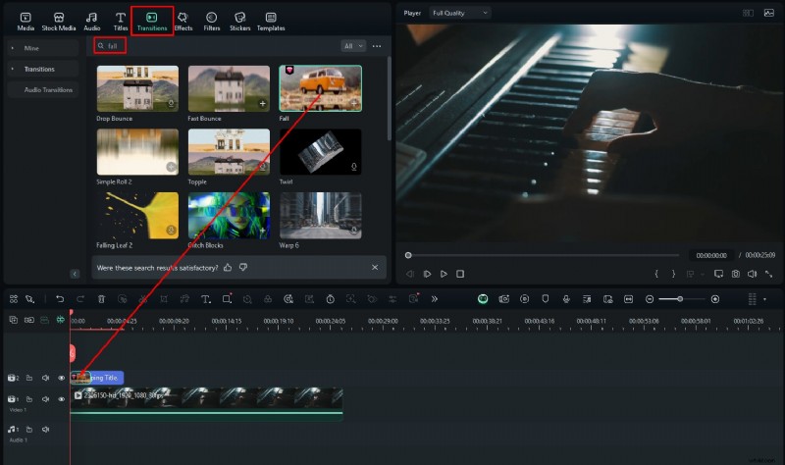Open the Stock Media tab
The height and width of the screenshot is (465, 785).
tap(59, 19)
